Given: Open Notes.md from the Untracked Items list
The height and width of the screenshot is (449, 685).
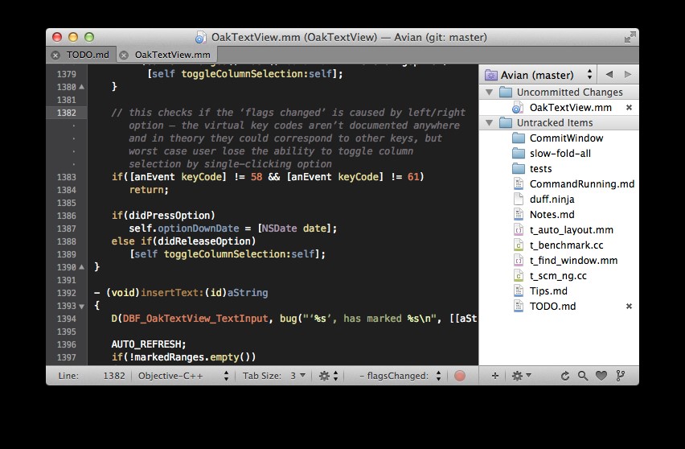Looking at the screenshot, I should pyautogui.click(x=552, y=214).
